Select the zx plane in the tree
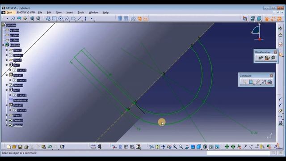Image resolution: width=286 pixels, height=161 pixels. (14, 40)
